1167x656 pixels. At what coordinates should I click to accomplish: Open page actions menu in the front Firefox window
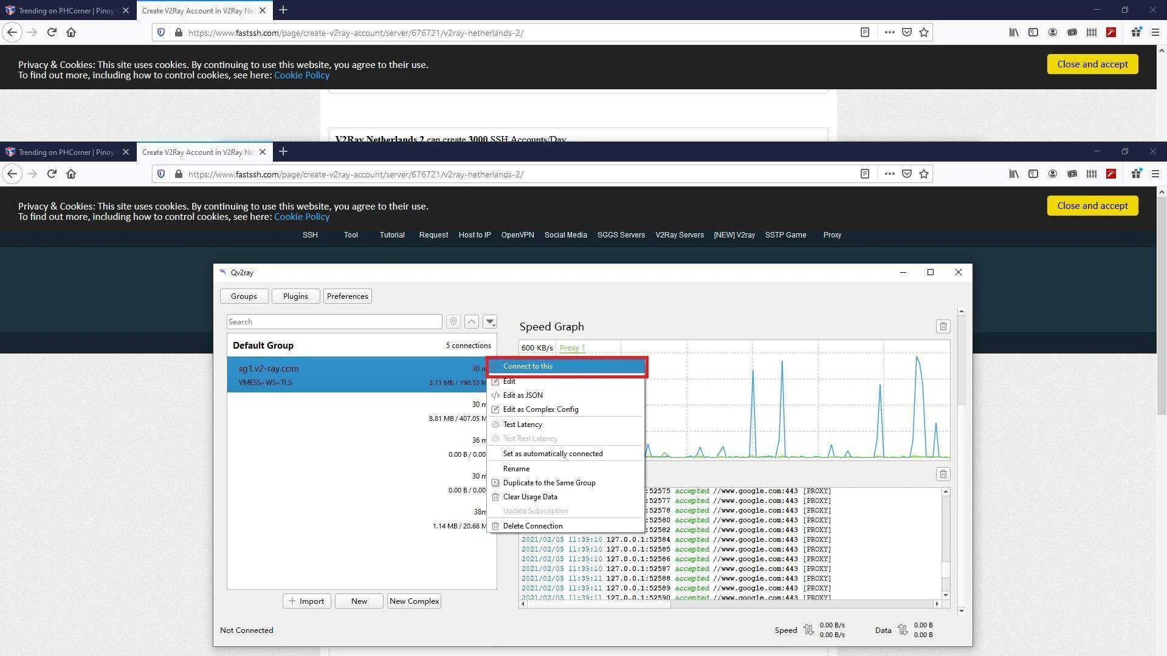click(x=890, y=174)
